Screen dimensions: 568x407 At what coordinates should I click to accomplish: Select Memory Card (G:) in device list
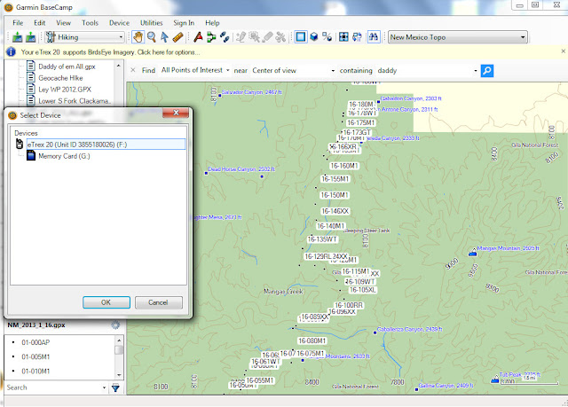(x=64, y=155)
